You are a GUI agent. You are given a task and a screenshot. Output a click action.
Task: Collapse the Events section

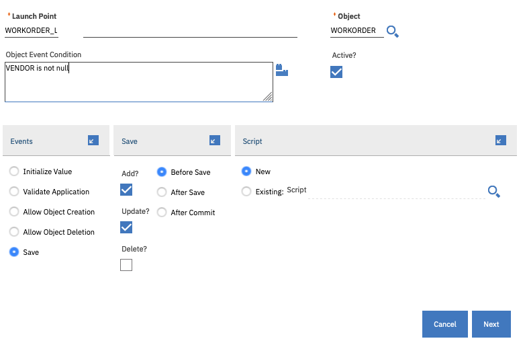pos(93,141)
